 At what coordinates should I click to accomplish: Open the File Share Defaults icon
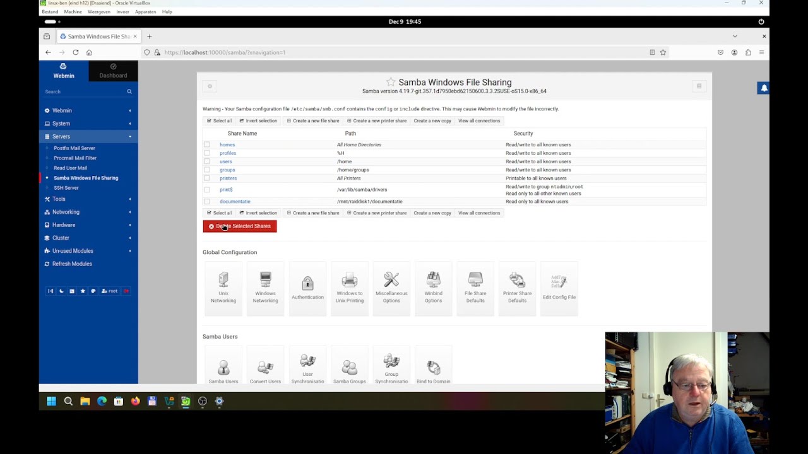coord(475,288)
